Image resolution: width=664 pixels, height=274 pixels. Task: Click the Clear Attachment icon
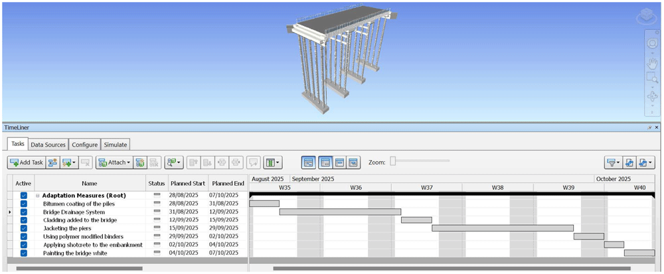coord(154,163)
